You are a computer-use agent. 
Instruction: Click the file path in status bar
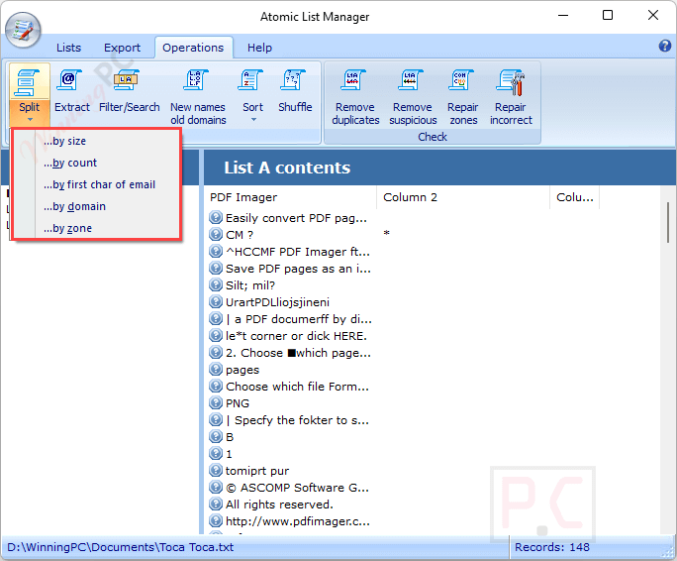click(121, 547)
